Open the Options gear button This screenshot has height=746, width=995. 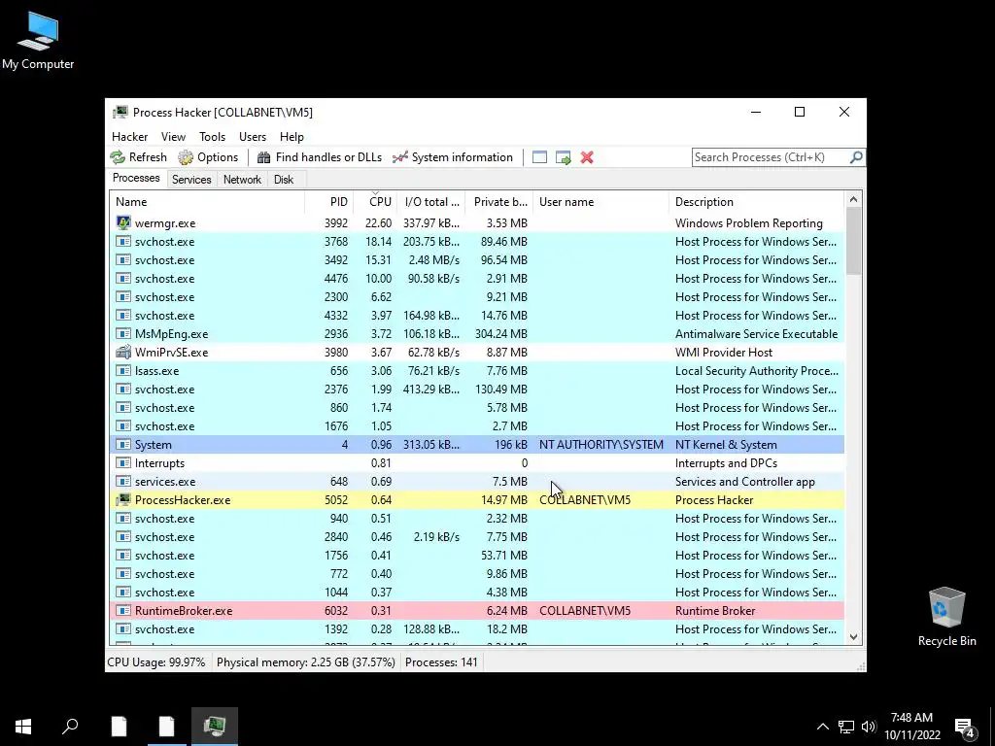coord(208,157)
